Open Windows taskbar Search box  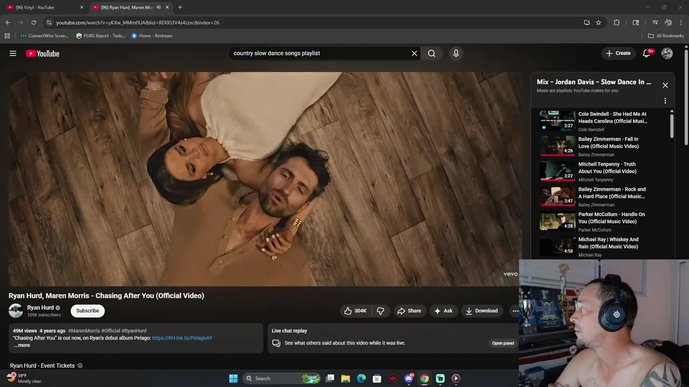(x=283, y=378)
